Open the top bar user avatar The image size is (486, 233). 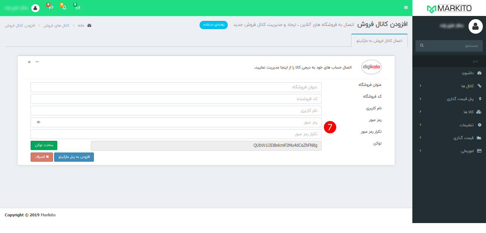click(x=35, y=8)
